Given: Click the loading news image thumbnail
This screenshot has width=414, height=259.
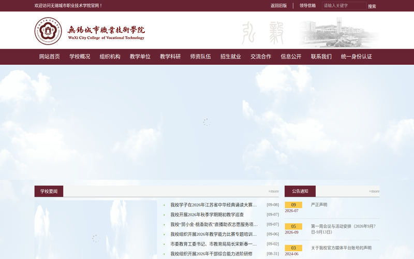Looking at the screenshot, I should point(96,229).
